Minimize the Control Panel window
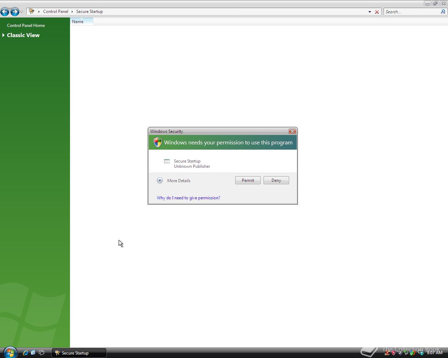Image resolution: width=448 pixels, height=358 pixels. click(x=427, y=3)
